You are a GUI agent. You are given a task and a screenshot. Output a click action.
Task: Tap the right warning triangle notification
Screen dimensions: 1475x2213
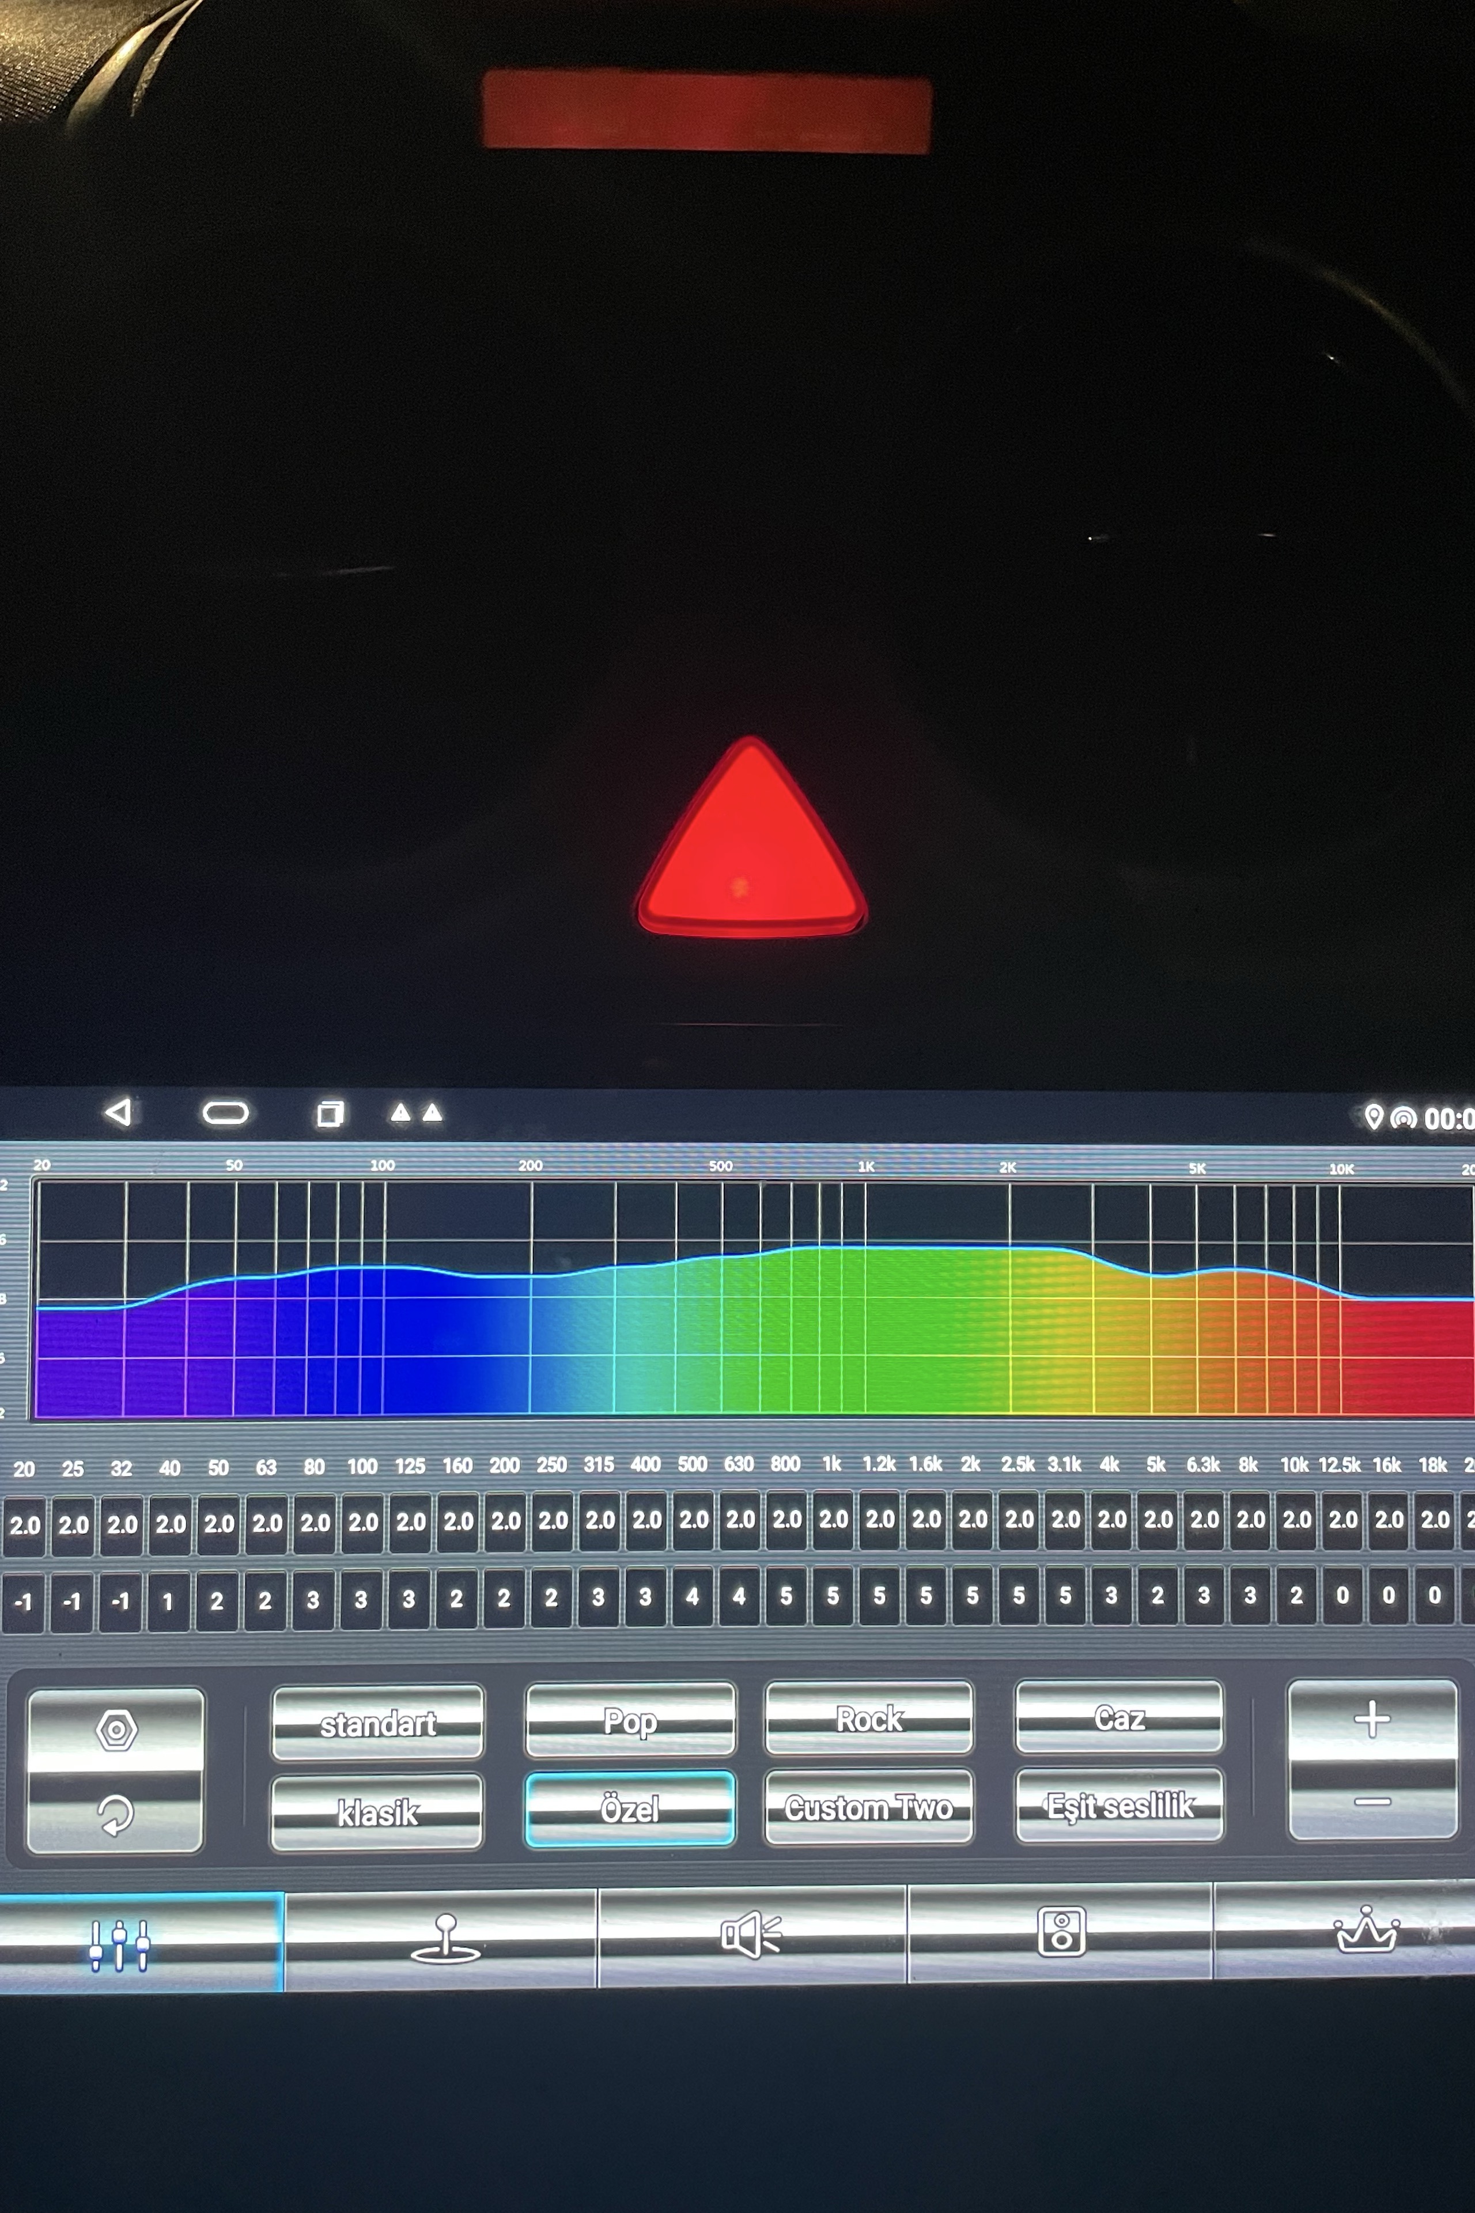point(432,1113)
